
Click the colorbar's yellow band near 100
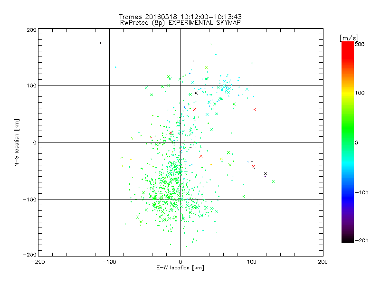coord(348,93)
